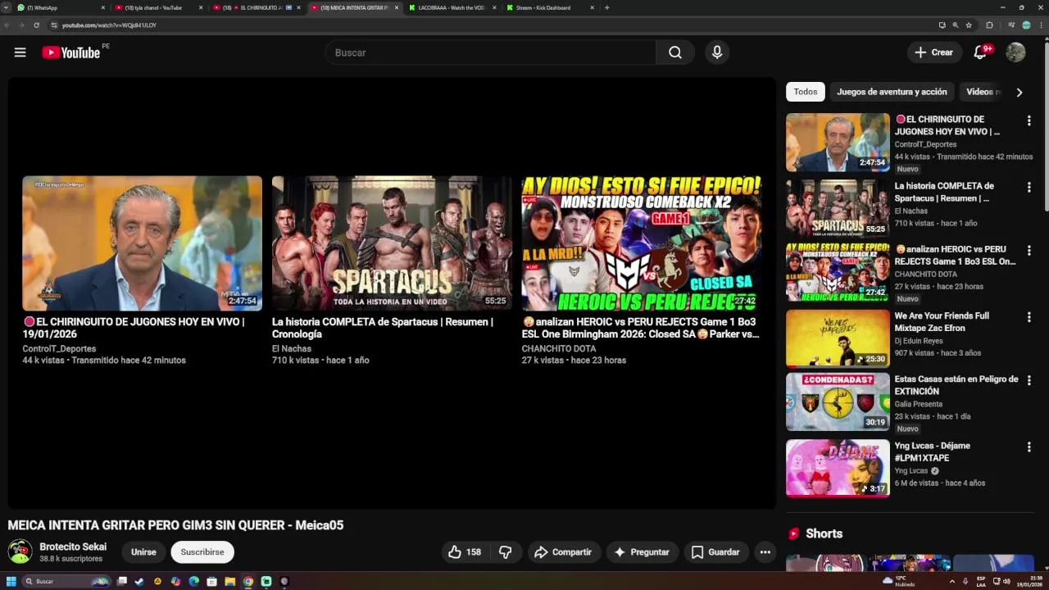Close the WhatsApp browser tab
1049x590 pixels.
coord(103,7)
